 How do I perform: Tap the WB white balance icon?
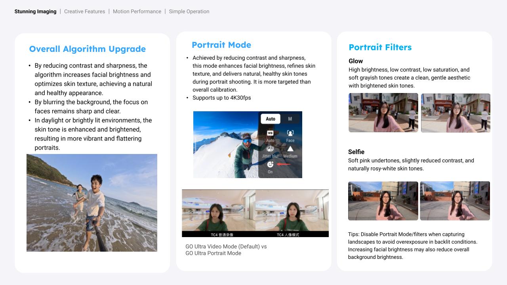(270, 133)
